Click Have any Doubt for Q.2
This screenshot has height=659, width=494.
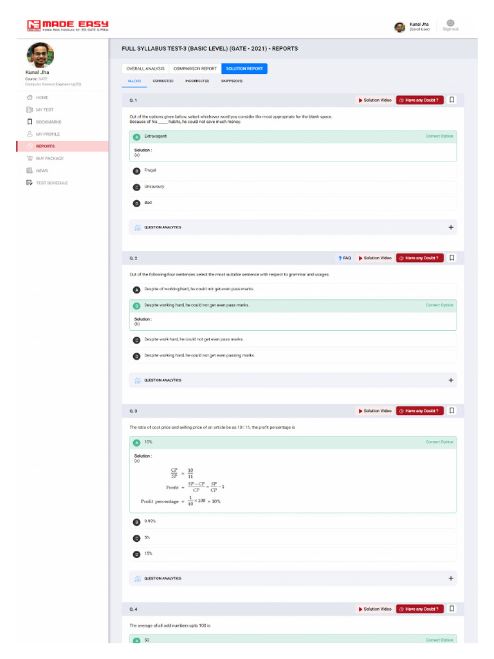click(419, 258)
